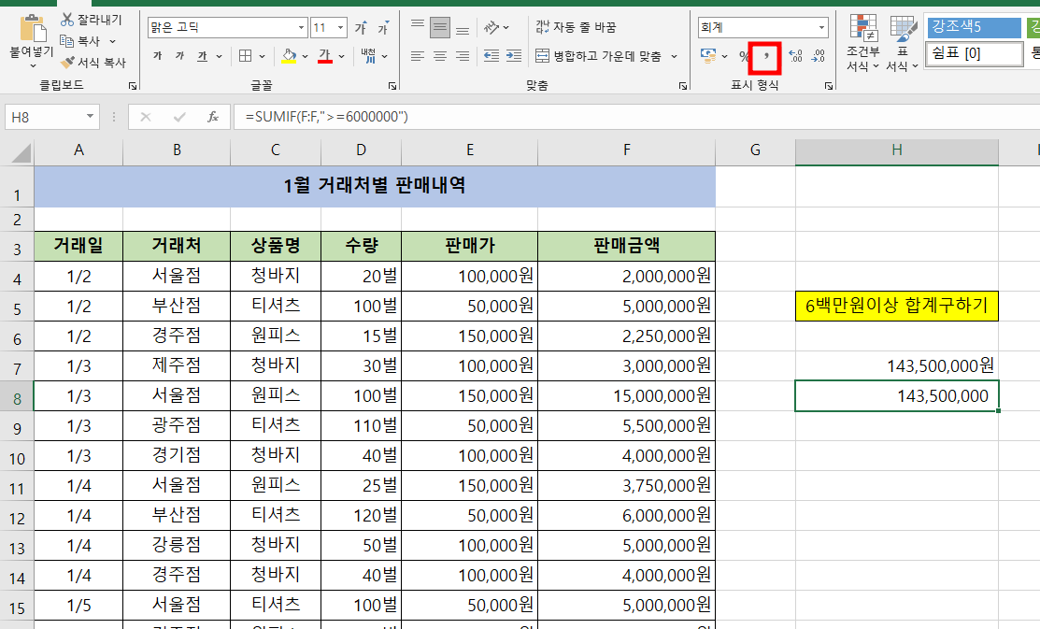
Task: Open the font size dropdown showing 11
Action: [341, 27]
